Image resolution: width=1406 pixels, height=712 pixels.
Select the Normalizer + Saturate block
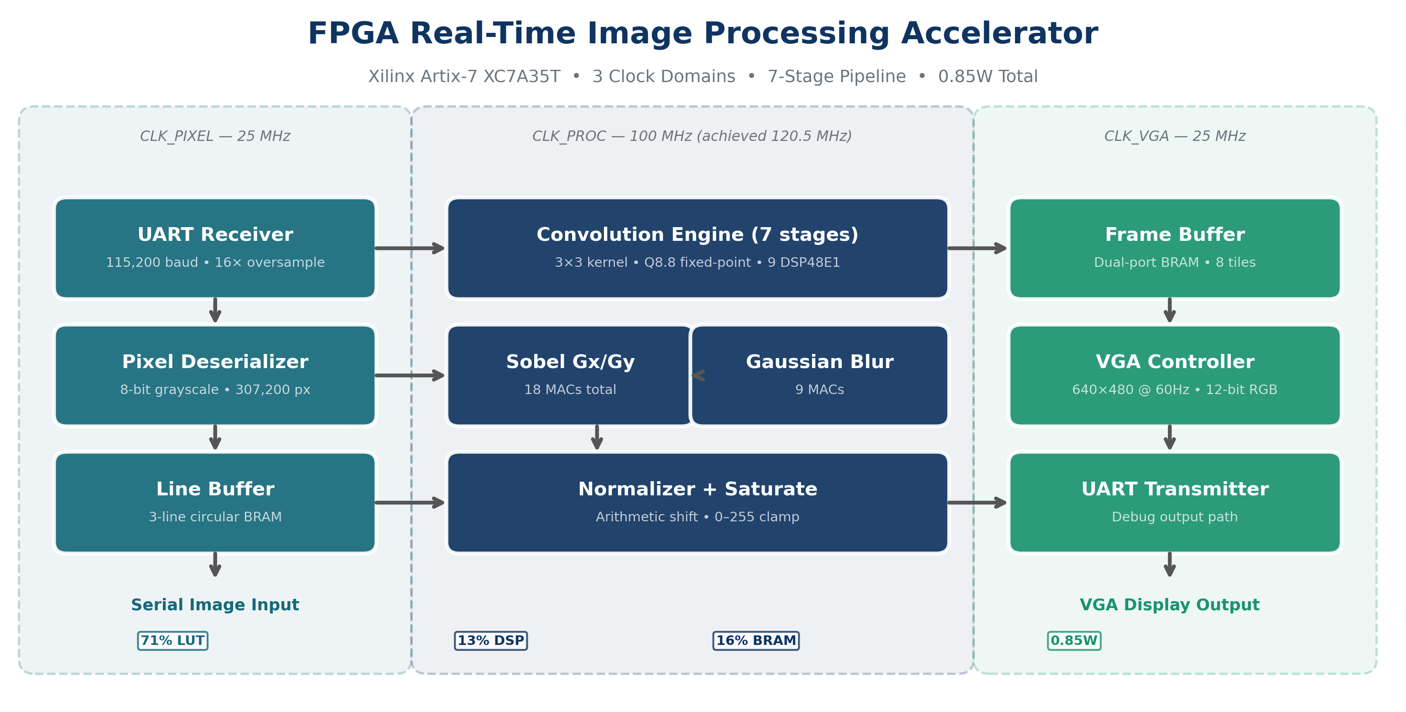[698, 503]
